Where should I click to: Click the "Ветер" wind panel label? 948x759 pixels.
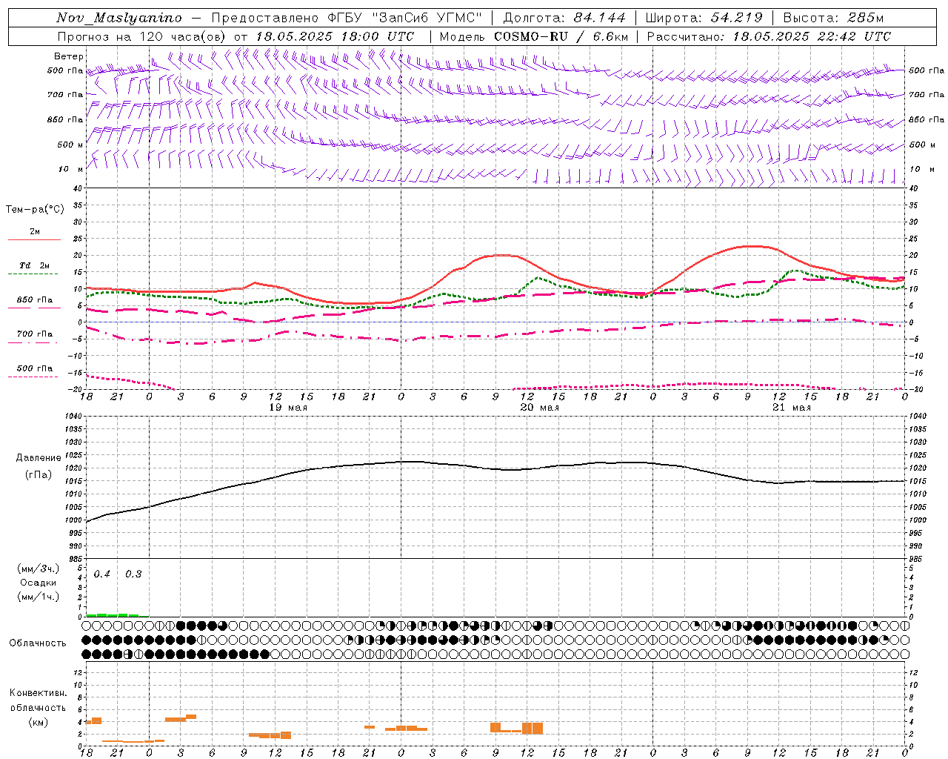point(67,56)
